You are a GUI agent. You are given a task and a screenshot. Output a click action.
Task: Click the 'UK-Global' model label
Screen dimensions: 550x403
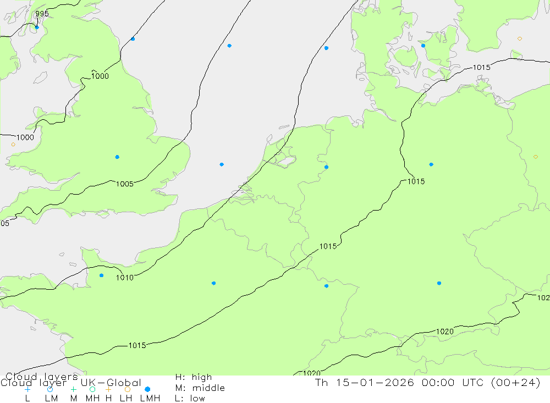coord(111,383)
